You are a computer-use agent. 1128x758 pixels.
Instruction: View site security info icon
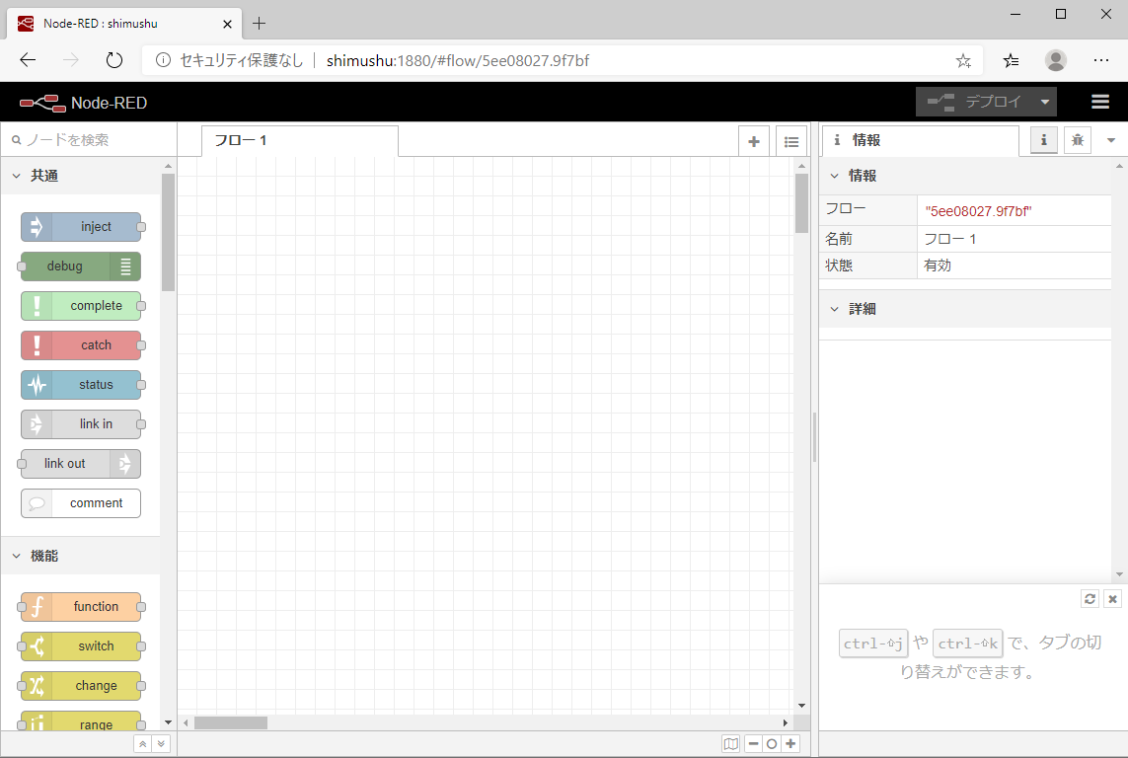click(163, 60)
